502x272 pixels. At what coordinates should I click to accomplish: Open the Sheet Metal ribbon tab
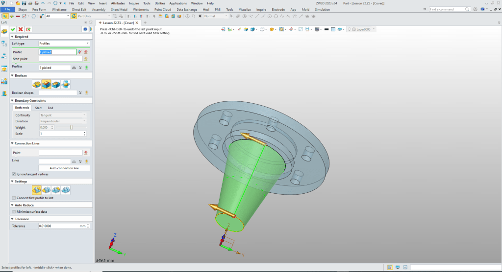118,9
